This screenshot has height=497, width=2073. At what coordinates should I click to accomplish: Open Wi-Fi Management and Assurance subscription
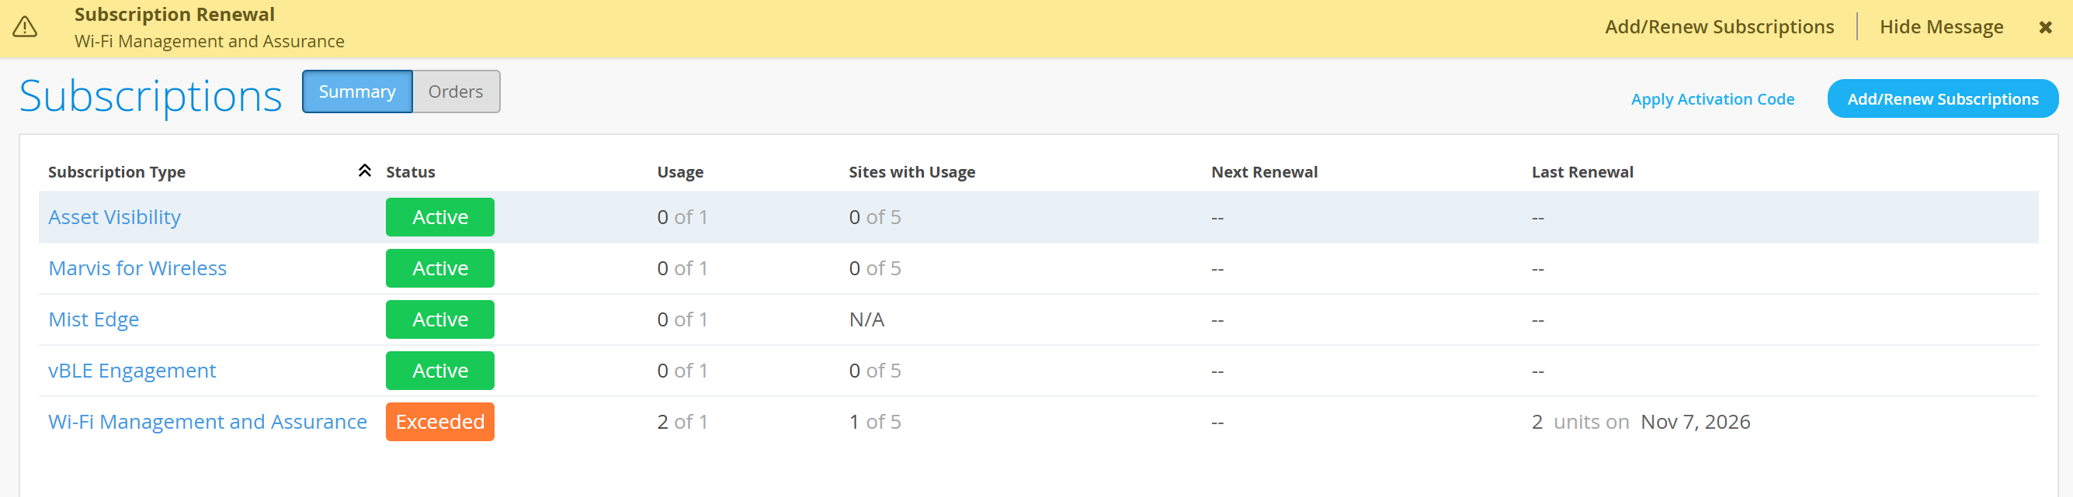point(207,422)
